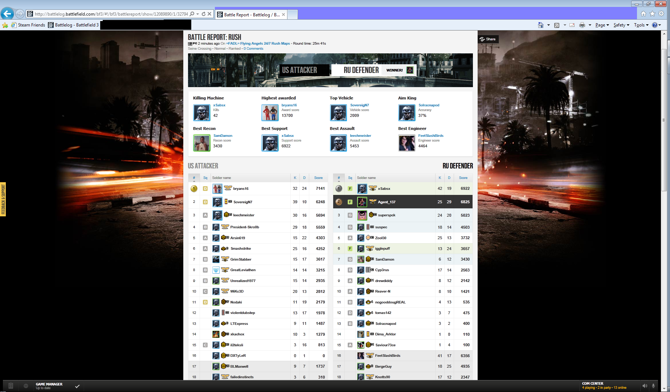This screenshot has height=392, width=670.
Task: Sort US Attacker table by Score column
Action: tap(318, 178)
